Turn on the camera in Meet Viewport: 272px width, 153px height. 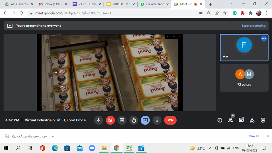pos(110,120)
